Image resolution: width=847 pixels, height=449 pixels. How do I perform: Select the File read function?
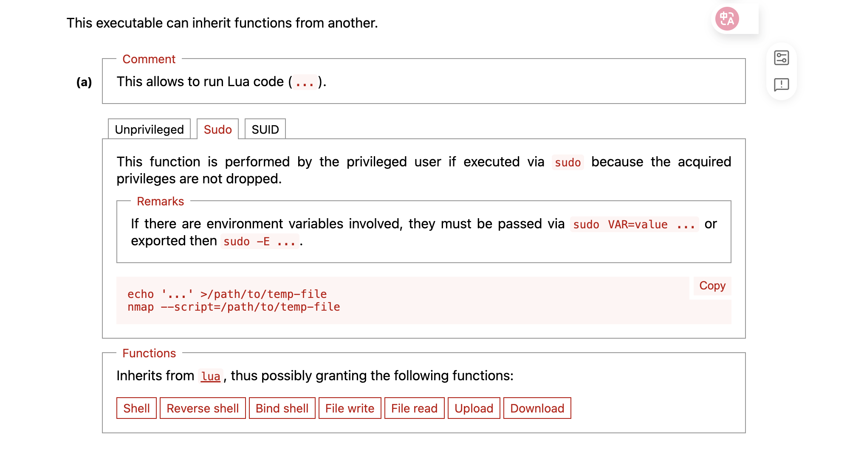click(414, 408)
